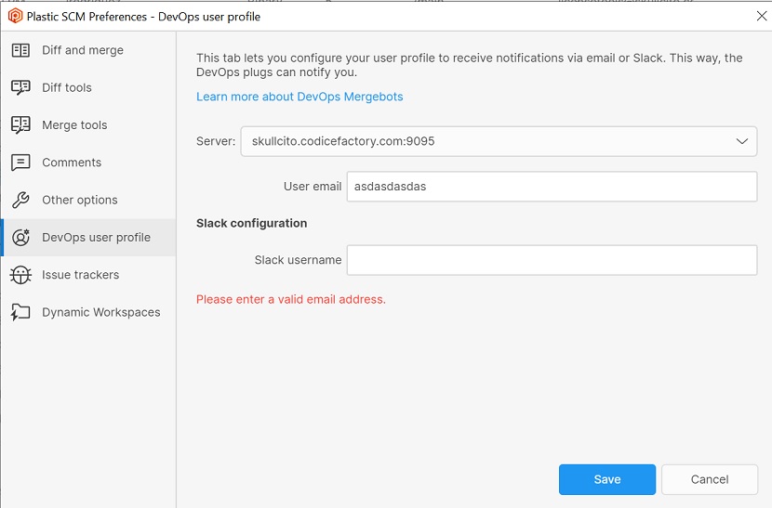Open Issue trackers settings

80,275
